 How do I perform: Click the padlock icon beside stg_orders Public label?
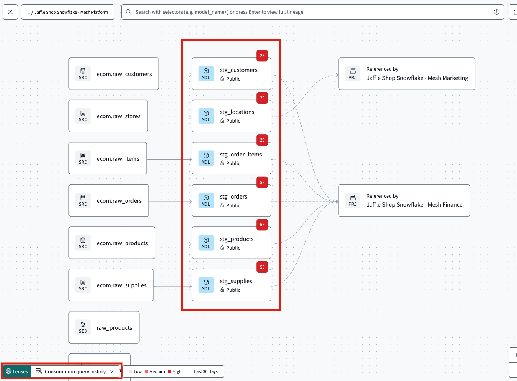222,205
